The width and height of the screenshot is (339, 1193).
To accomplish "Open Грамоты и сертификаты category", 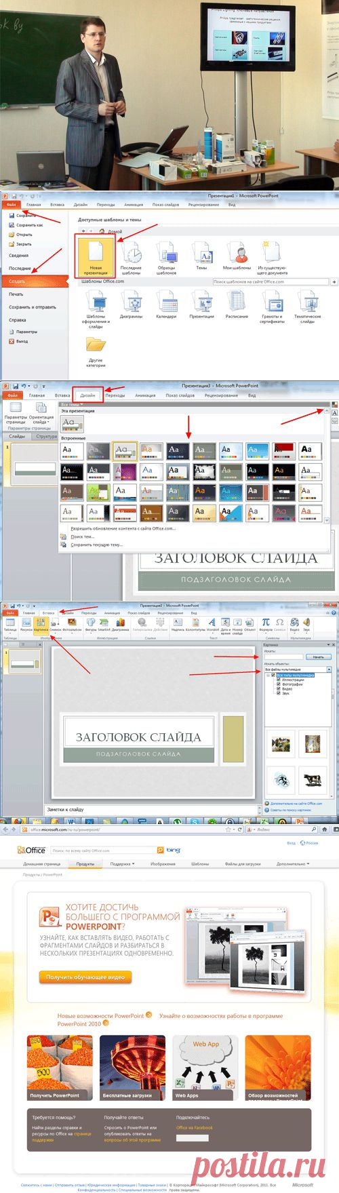I will tap(272, 307).
